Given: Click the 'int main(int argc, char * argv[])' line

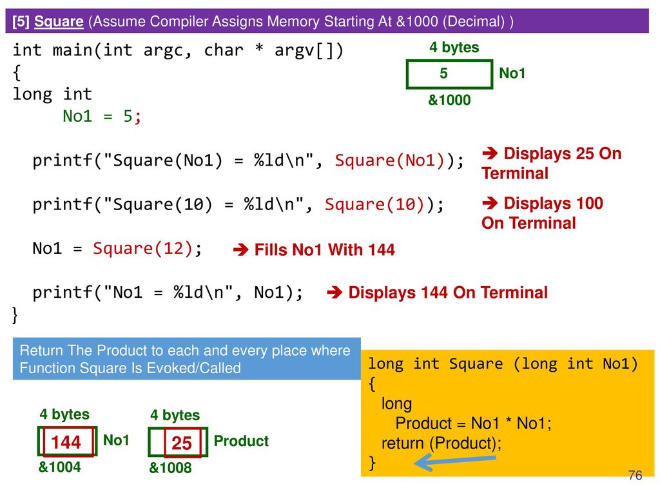Looking at the screenshot, I should [x=178, y=50].
